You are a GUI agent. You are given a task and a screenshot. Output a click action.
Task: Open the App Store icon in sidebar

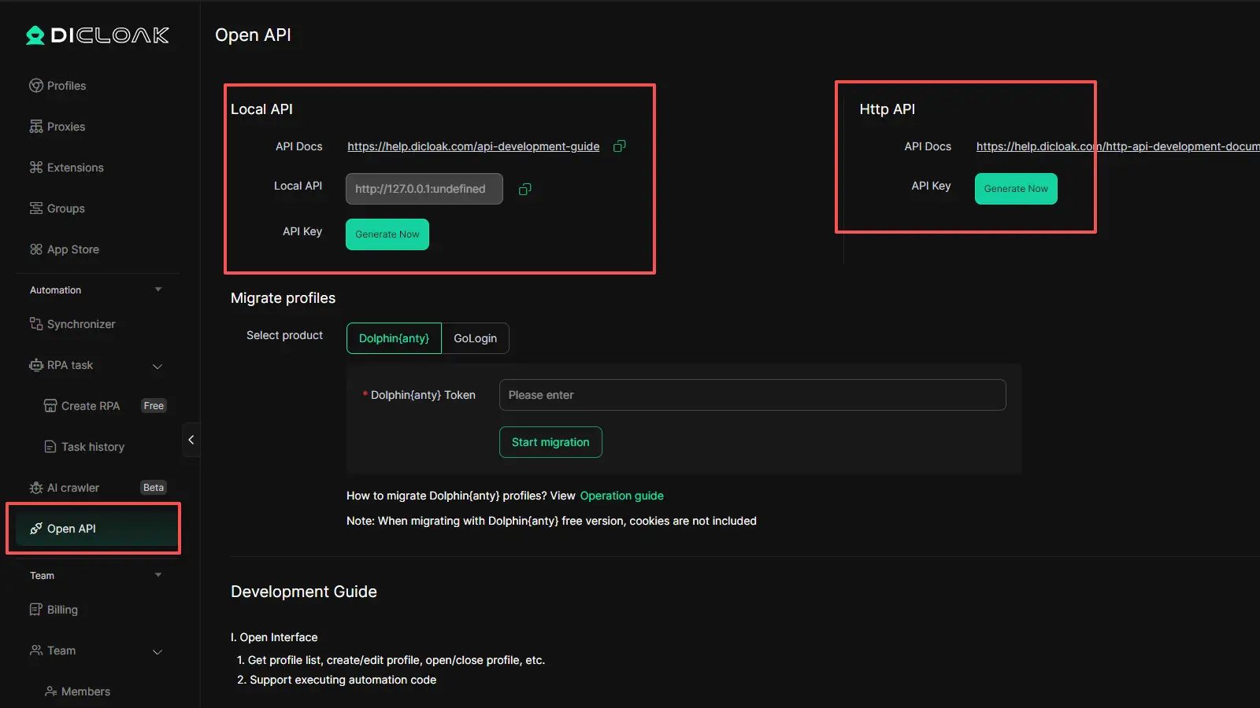pos(36,249)
